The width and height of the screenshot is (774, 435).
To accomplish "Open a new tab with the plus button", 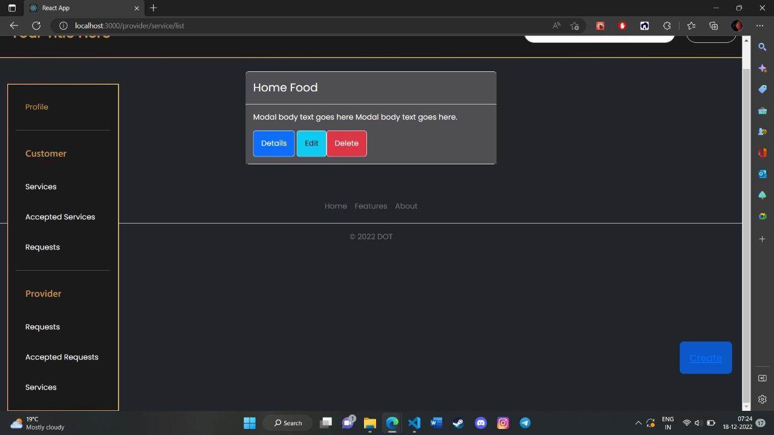I will pyautogui.click(x=153, y=8).
